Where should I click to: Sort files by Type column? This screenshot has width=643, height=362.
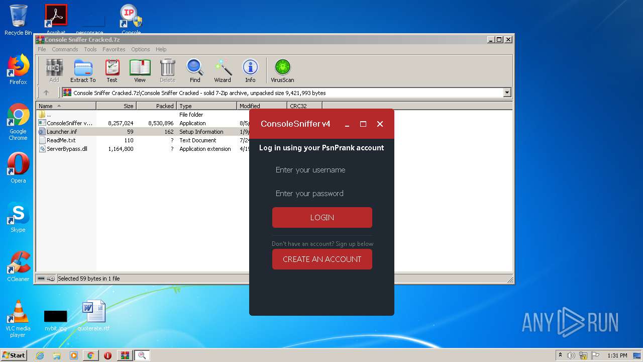tap(206, 106)
